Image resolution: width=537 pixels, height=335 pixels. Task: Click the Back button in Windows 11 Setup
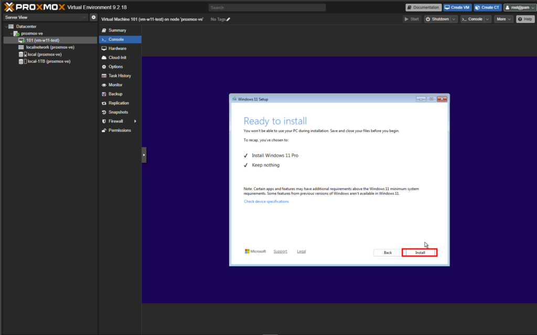[x=388, y=253]
